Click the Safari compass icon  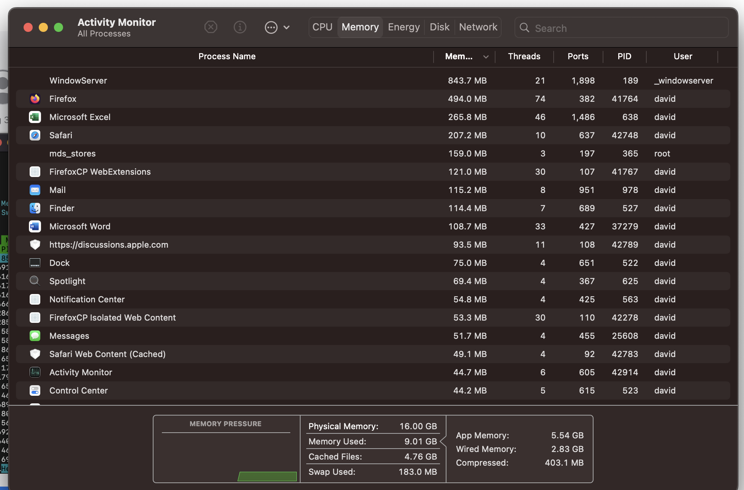click(35, 135)
